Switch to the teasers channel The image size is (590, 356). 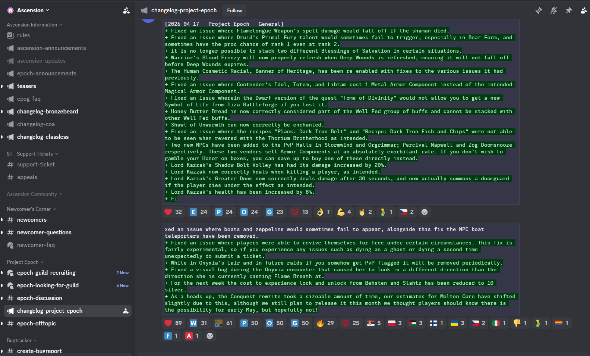point(67,86)
